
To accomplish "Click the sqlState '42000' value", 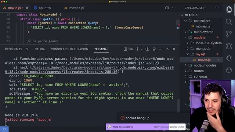I will tap(37, 89).
